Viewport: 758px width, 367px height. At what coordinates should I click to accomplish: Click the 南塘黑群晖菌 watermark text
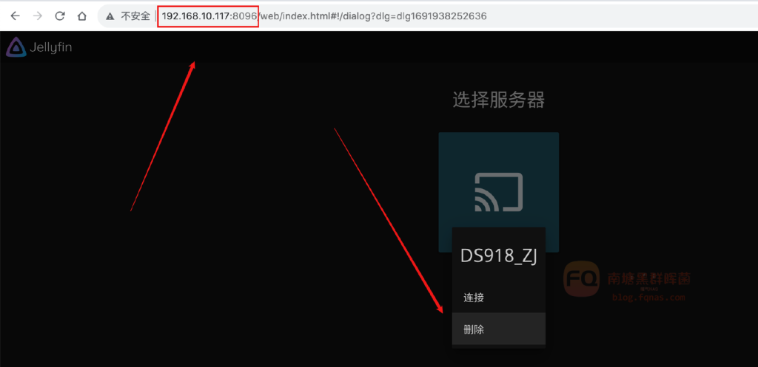click(x=648, y=279)
